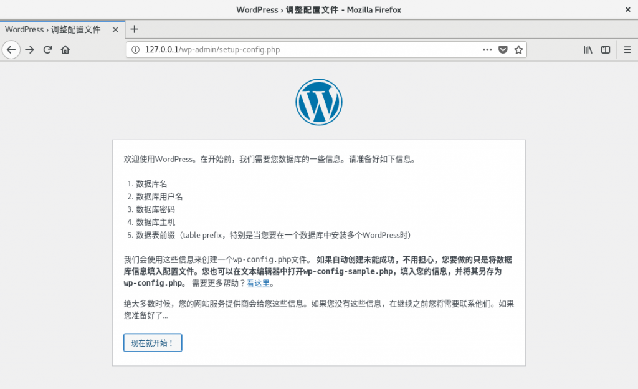Follow the 看这里 help link
Viewport: 638px width, 389px height.
[x=259, y=283]
